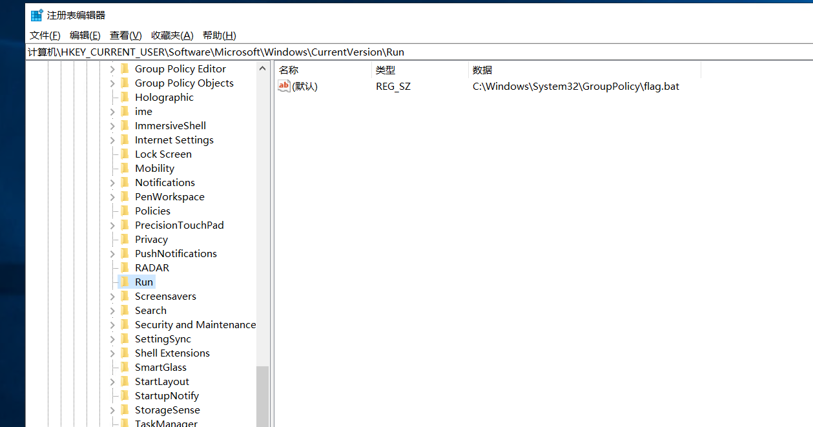Click the Lock Screen folder icon
Screen dimensions: 813x427
[x=125, y=154]
